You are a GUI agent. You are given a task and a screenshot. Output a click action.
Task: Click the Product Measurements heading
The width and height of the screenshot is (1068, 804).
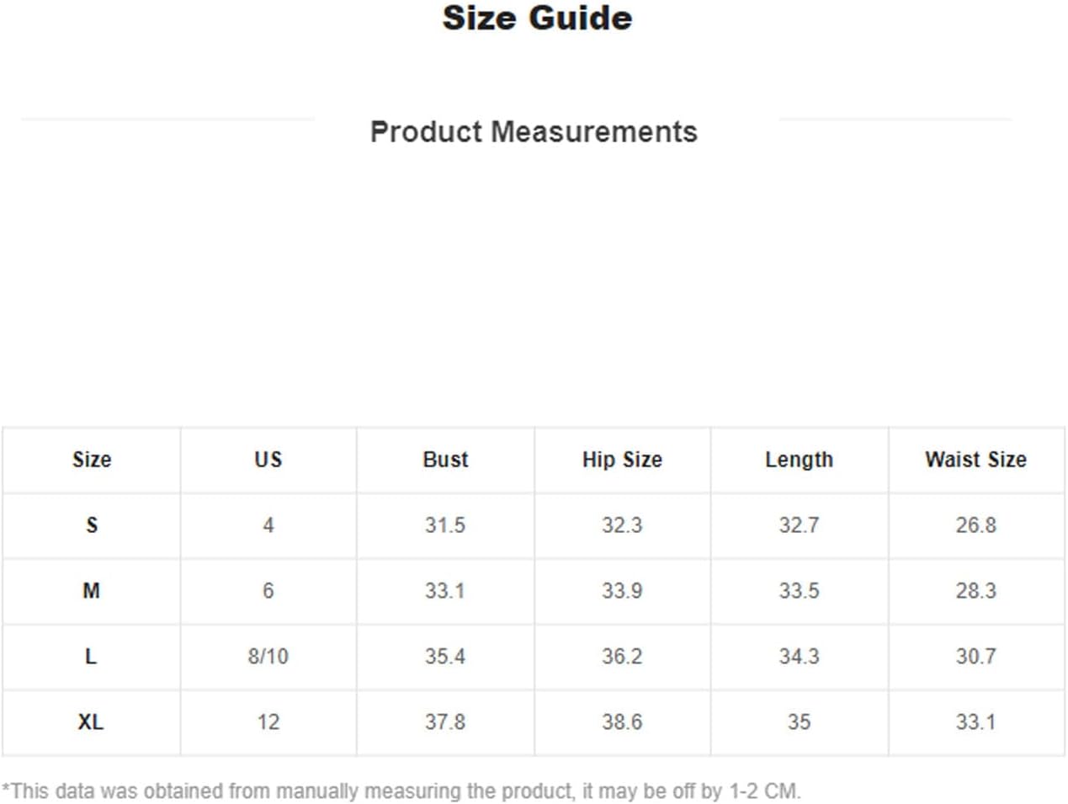[534, 132]
